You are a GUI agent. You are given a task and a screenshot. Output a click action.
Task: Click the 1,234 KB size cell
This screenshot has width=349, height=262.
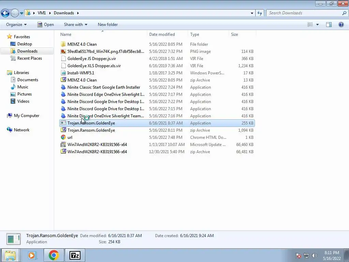point(246,66)
